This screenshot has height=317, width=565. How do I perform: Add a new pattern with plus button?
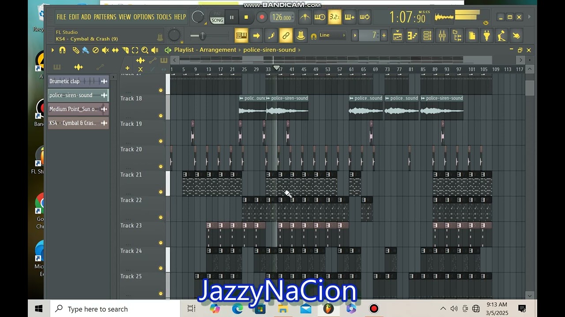click(384, 36)
